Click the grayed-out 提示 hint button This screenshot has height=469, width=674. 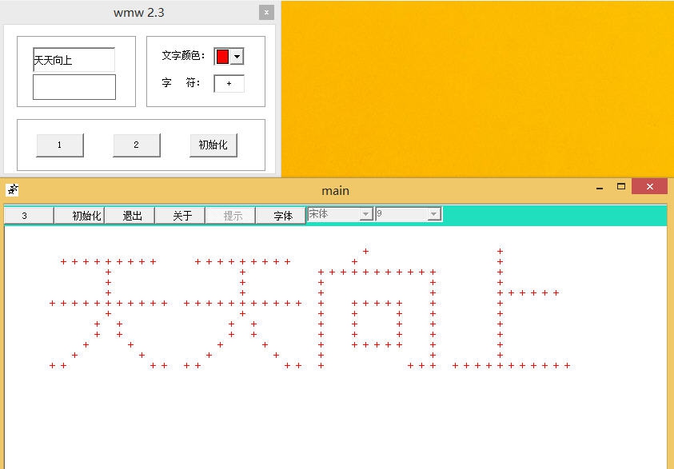[230, 214]
